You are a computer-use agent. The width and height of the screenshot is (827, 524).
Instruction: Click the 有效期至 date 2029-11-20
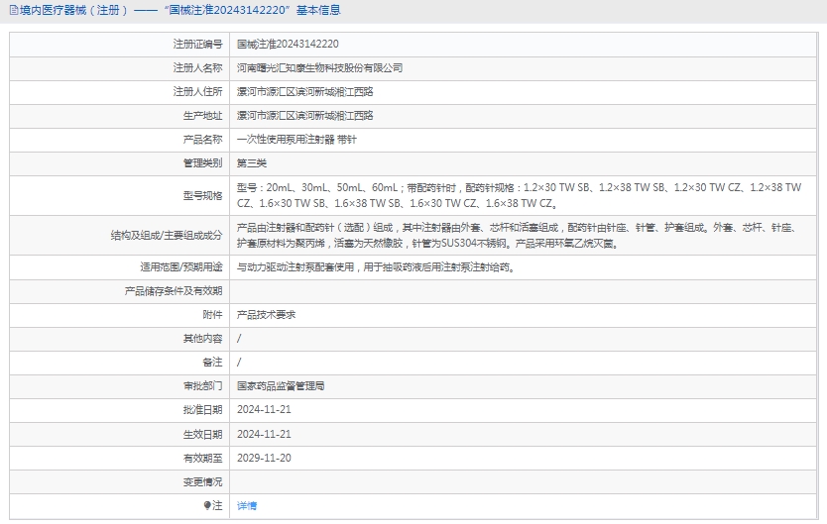[264, 458]
